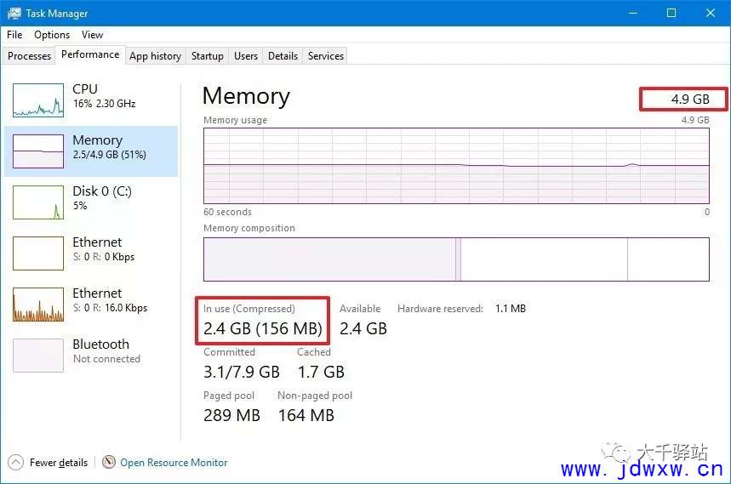This screenshot has width=731, height=484.
Task: Open Bluetooth Not connected entry
Action: tap(91, 355)
